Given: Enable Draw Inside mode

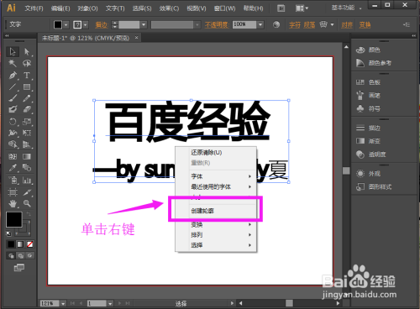Looking at the screenshot, I should coord(30,255).
